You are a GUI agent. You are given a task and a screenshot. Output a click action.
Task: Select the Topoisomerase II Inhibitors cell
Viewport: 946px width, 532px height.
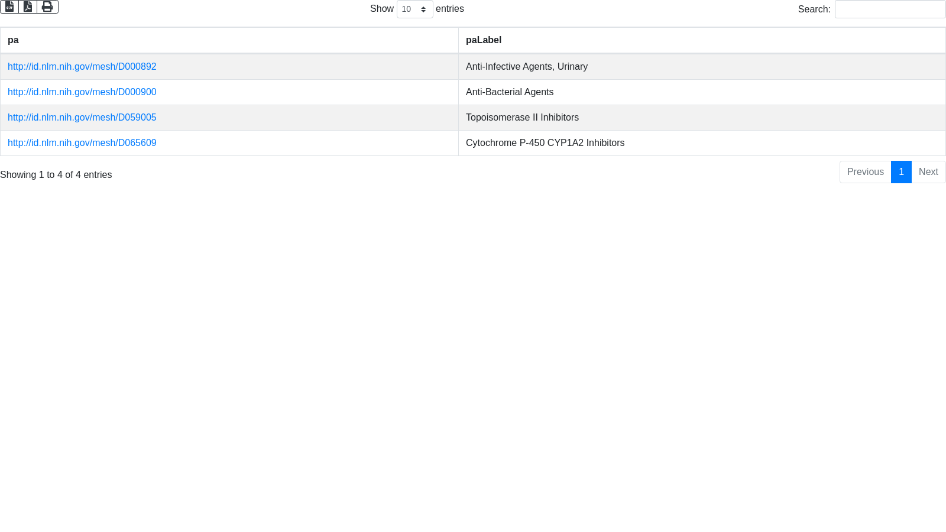[522, 118]
